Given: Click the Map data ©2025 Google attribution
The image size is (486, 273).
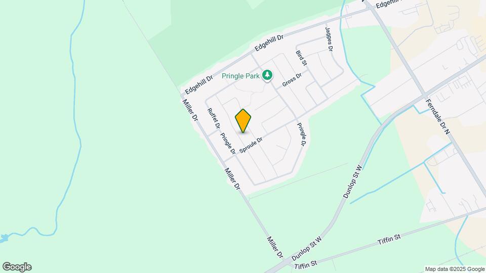Looking at the screenshot, I should pos(455,269).
